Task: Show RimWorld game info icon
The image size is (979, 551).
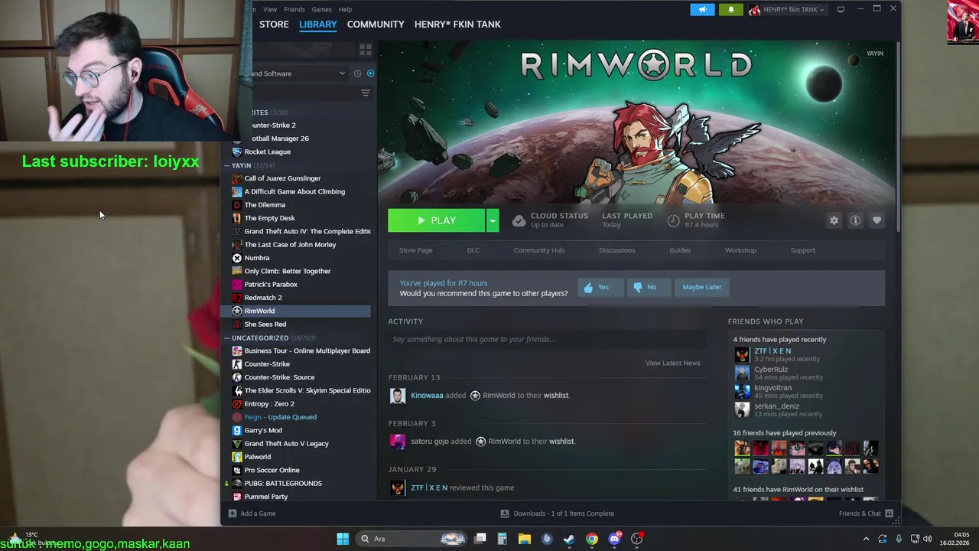Action: pyautogui.click(x=855, y=220)
